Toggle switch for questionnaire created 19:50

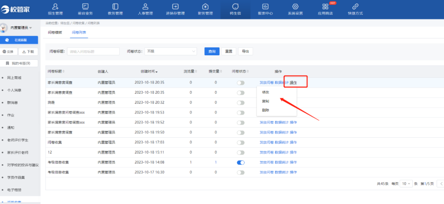coord(240,132)
